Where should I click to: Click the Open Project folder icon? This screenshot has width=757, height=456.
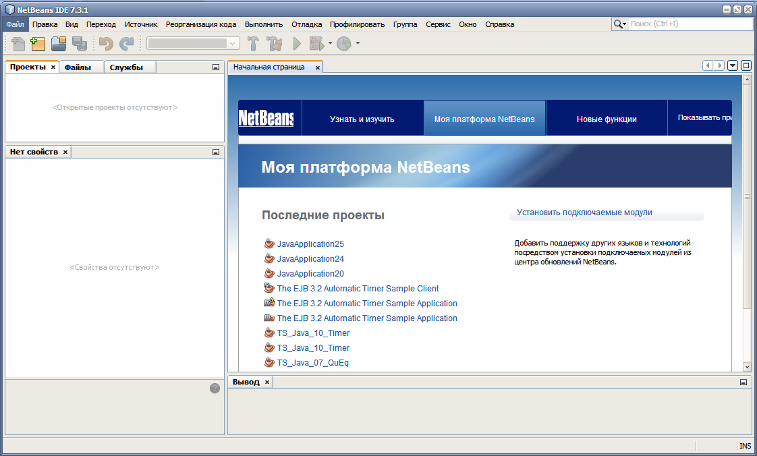point(59,44)
